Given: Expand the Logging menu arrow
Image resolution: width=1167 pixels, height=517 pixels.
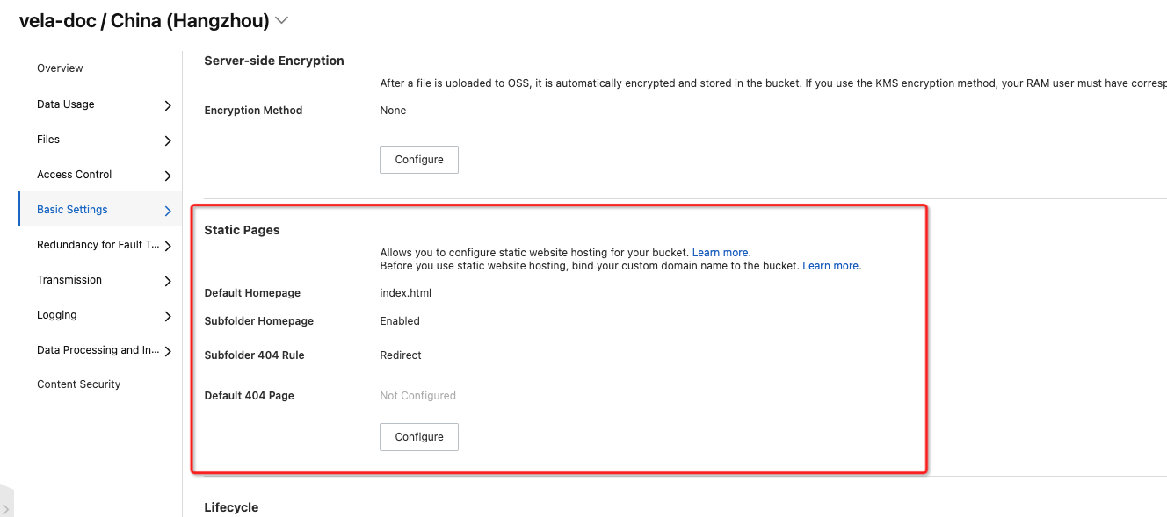Looking at the screenshot, I should [x=168, y=316].
